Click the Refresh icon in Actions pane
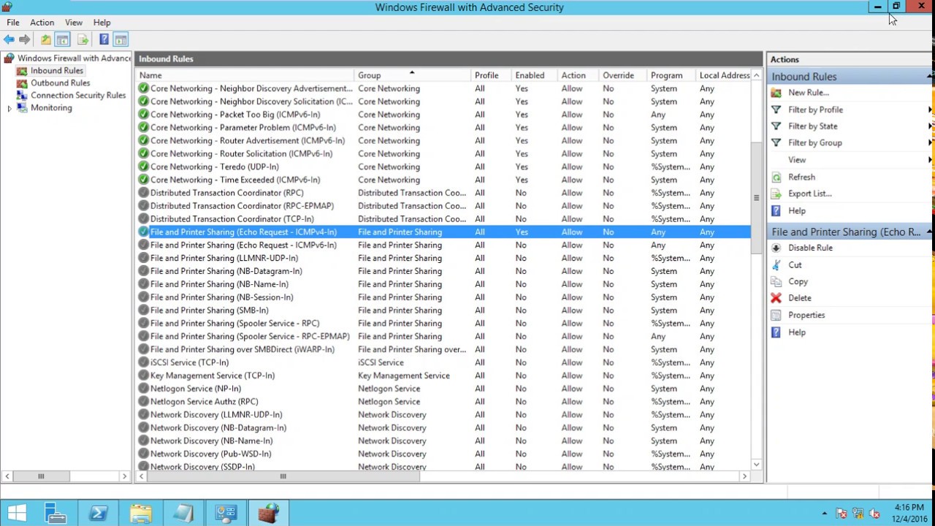Viewport: 935px width, 526px height. pyautogui.click(x=776, y=177)
